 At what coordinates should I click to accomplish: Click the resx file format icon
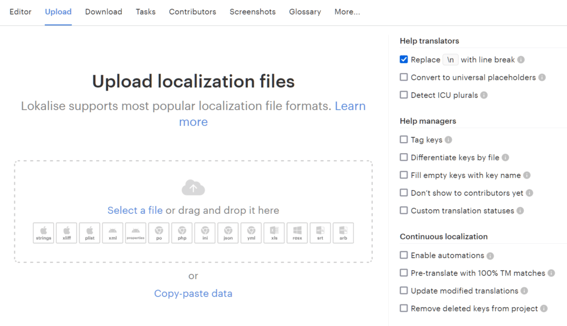pos(297,233)
